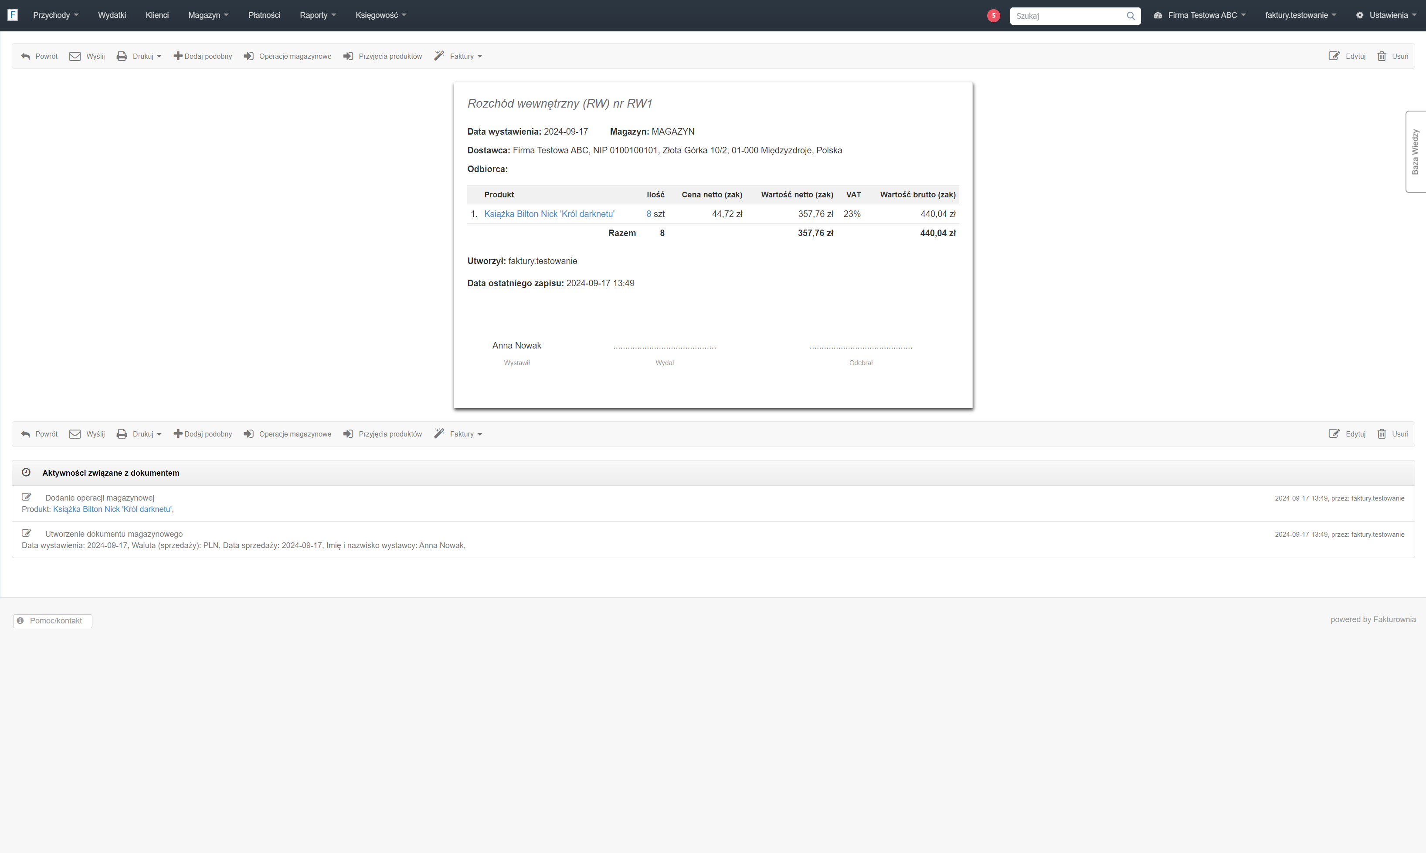Open the Baza Wiedzy side tab
The image size is (1426, 853).
1416,152
